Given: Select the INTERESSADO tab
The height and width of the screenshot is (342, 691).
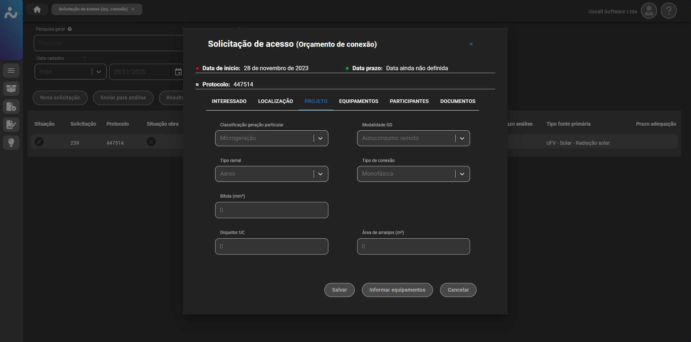Looking at the screenshot, I should click(229, 102).
